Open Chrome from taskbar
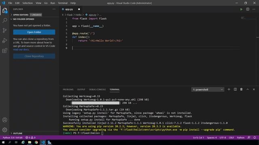The image size is (259, 145). point(36,142)
